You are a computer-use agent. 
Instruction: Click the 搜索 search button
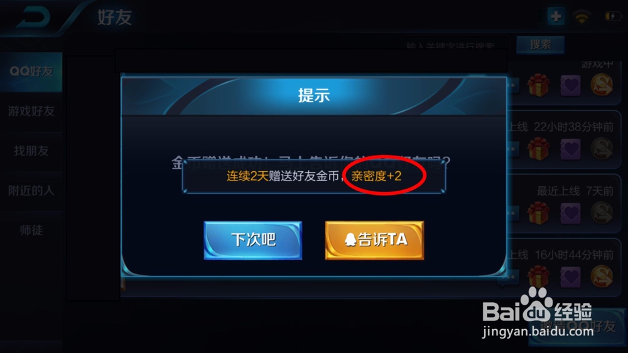tap(540, 45)
